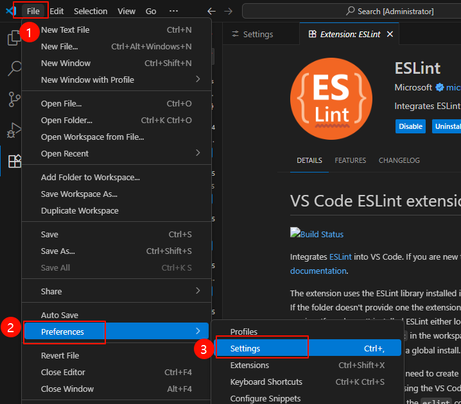Image resolution: width=461 pixels, height=404 pixels.
Task: Expand the Open Recent submenu
Action: [198, 153]
